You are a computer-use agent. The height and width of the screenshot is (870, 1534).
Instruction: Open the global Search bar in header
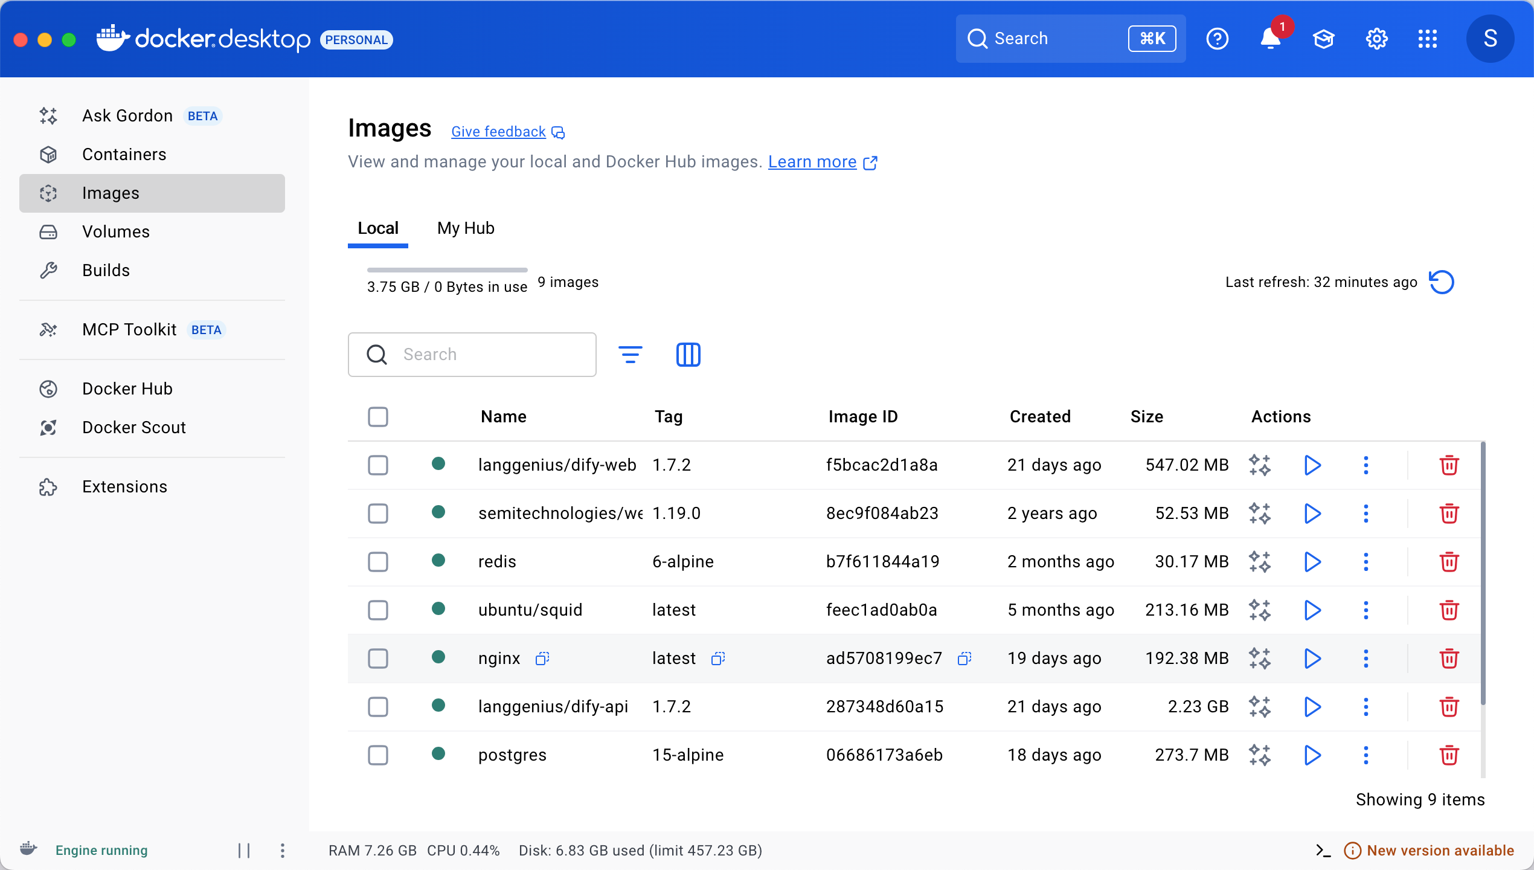[1071, 39]
